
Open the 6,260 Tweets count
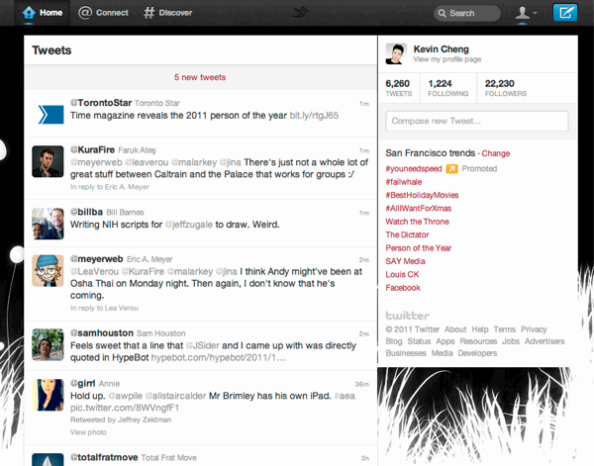(398, 88)
